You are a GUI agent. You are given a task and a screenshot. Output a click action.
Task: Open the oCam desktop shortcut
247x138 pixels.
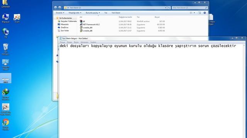17,18
